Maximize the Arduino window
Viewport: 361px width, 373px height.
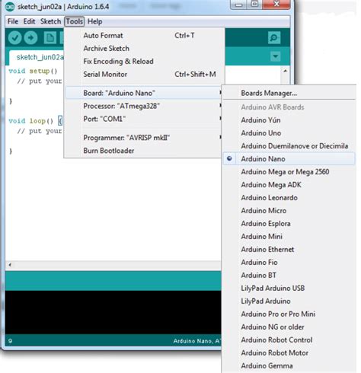point(254,5)
